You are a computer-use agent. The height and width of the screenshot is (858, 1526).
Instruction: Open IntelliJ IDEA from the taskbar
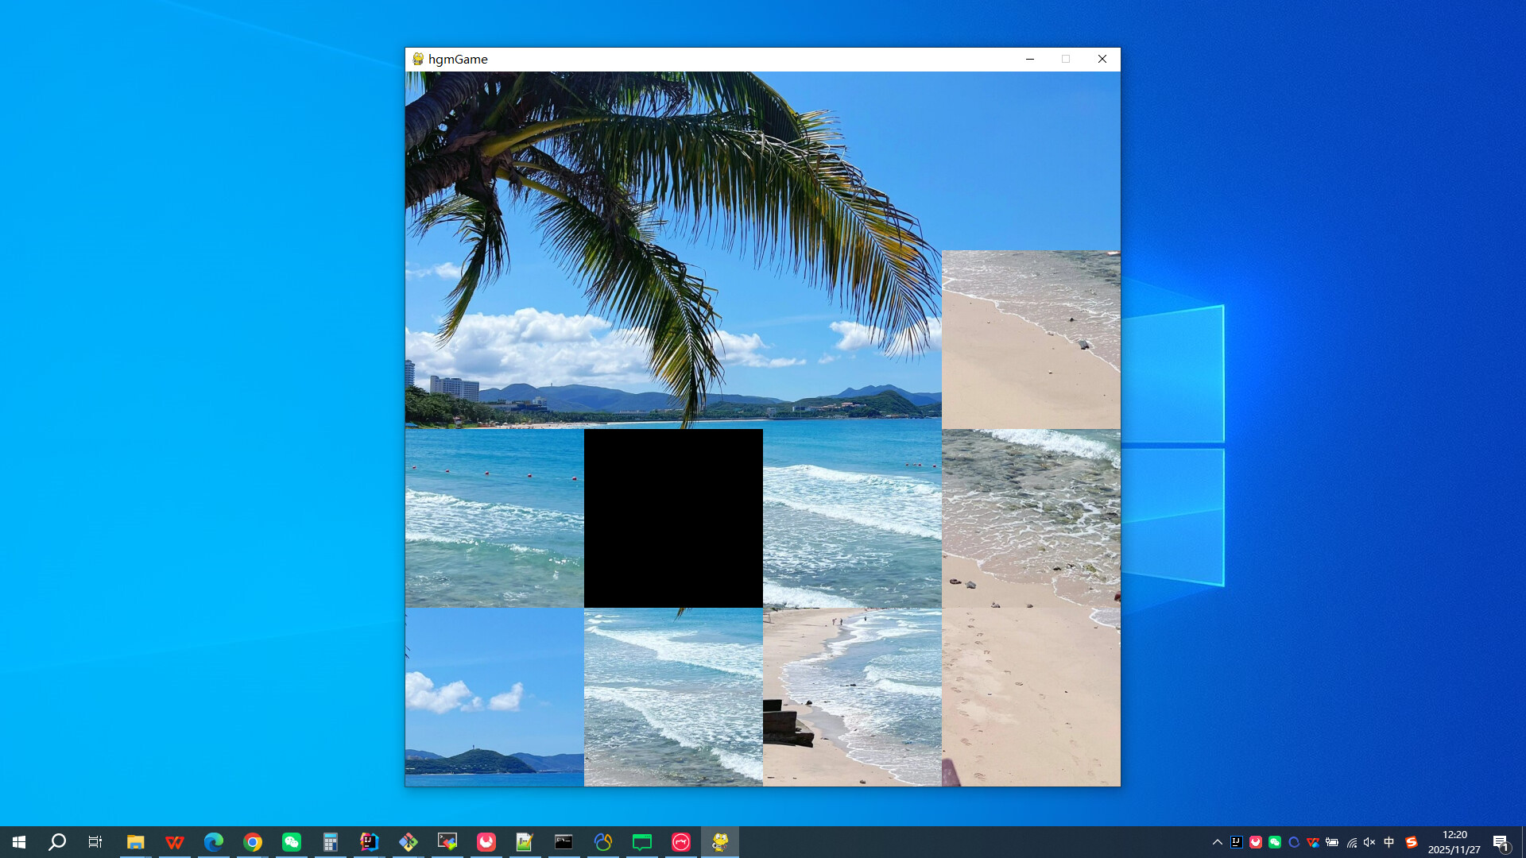369,841
